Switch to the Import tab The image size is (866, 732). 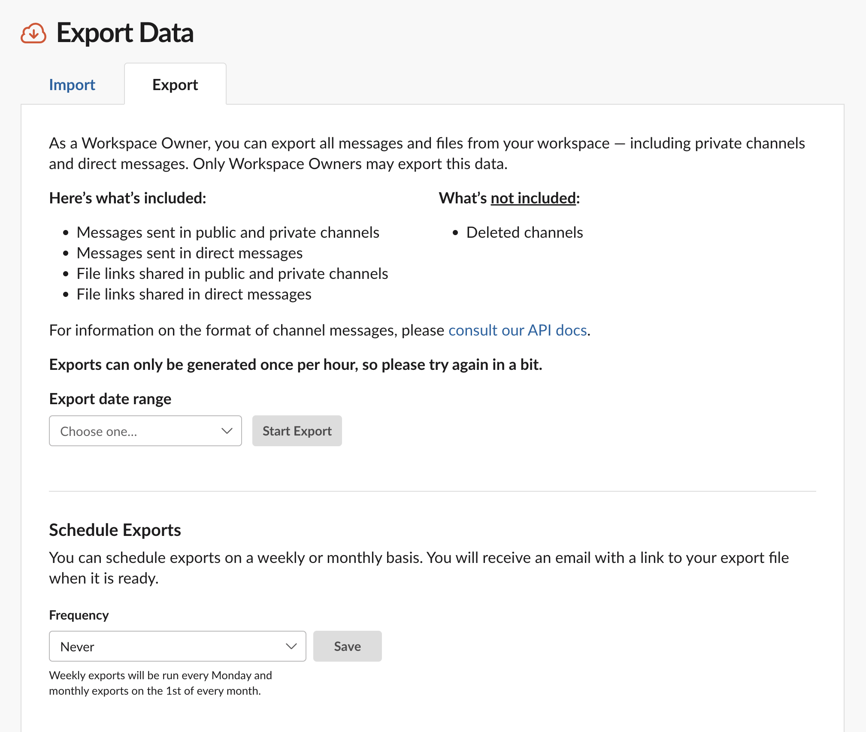[x=72, y=85]
